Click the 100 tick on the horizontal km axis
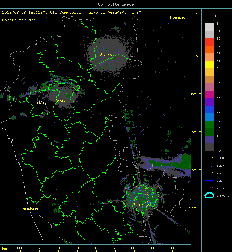 133,248
